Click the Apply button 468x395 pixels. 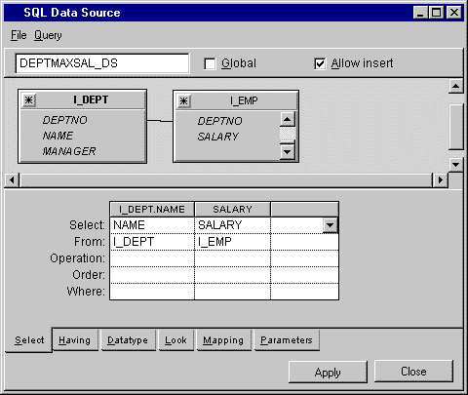point(328,372)
